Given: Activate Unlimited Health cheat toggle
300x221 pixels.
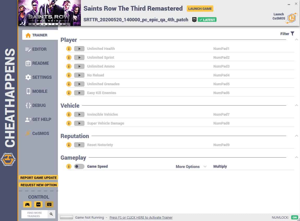Looking at the screenshot, I should [79, 49].
